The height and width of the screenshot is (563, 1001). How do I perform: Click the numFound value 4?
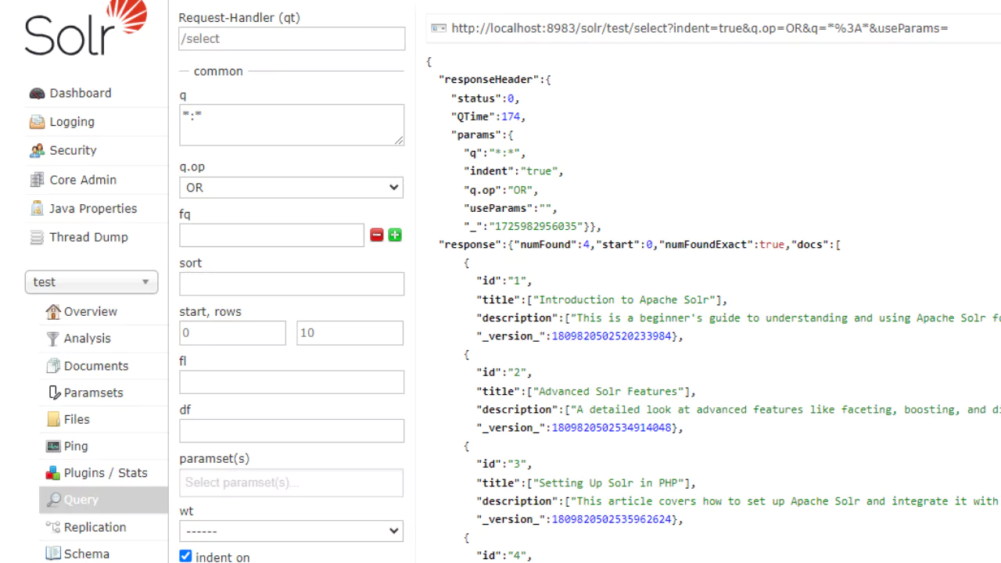pos(586,245)
